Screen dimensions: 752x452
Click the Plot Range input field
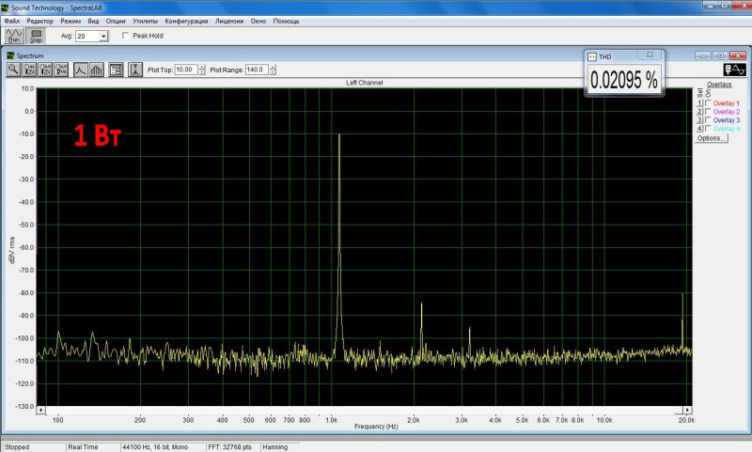point(257,70)
